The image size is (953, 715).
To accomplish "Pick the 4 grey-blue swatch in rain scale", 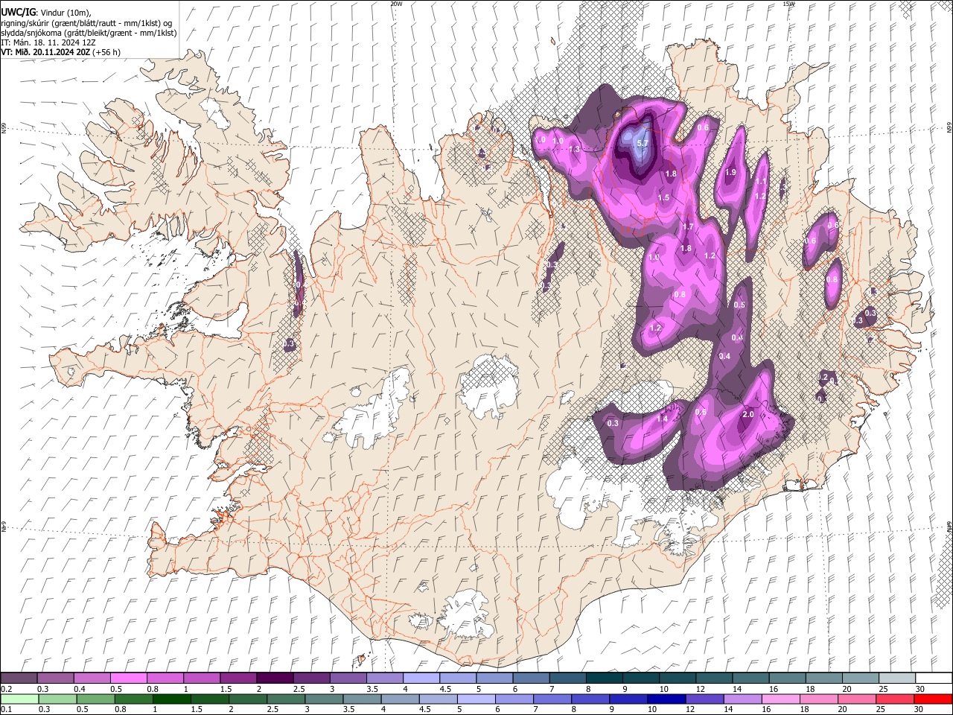I will point(401,699).
